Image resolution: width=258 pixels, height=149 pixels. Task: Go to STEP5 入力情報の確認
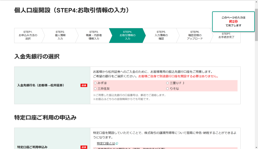click(x=161, y=35)
